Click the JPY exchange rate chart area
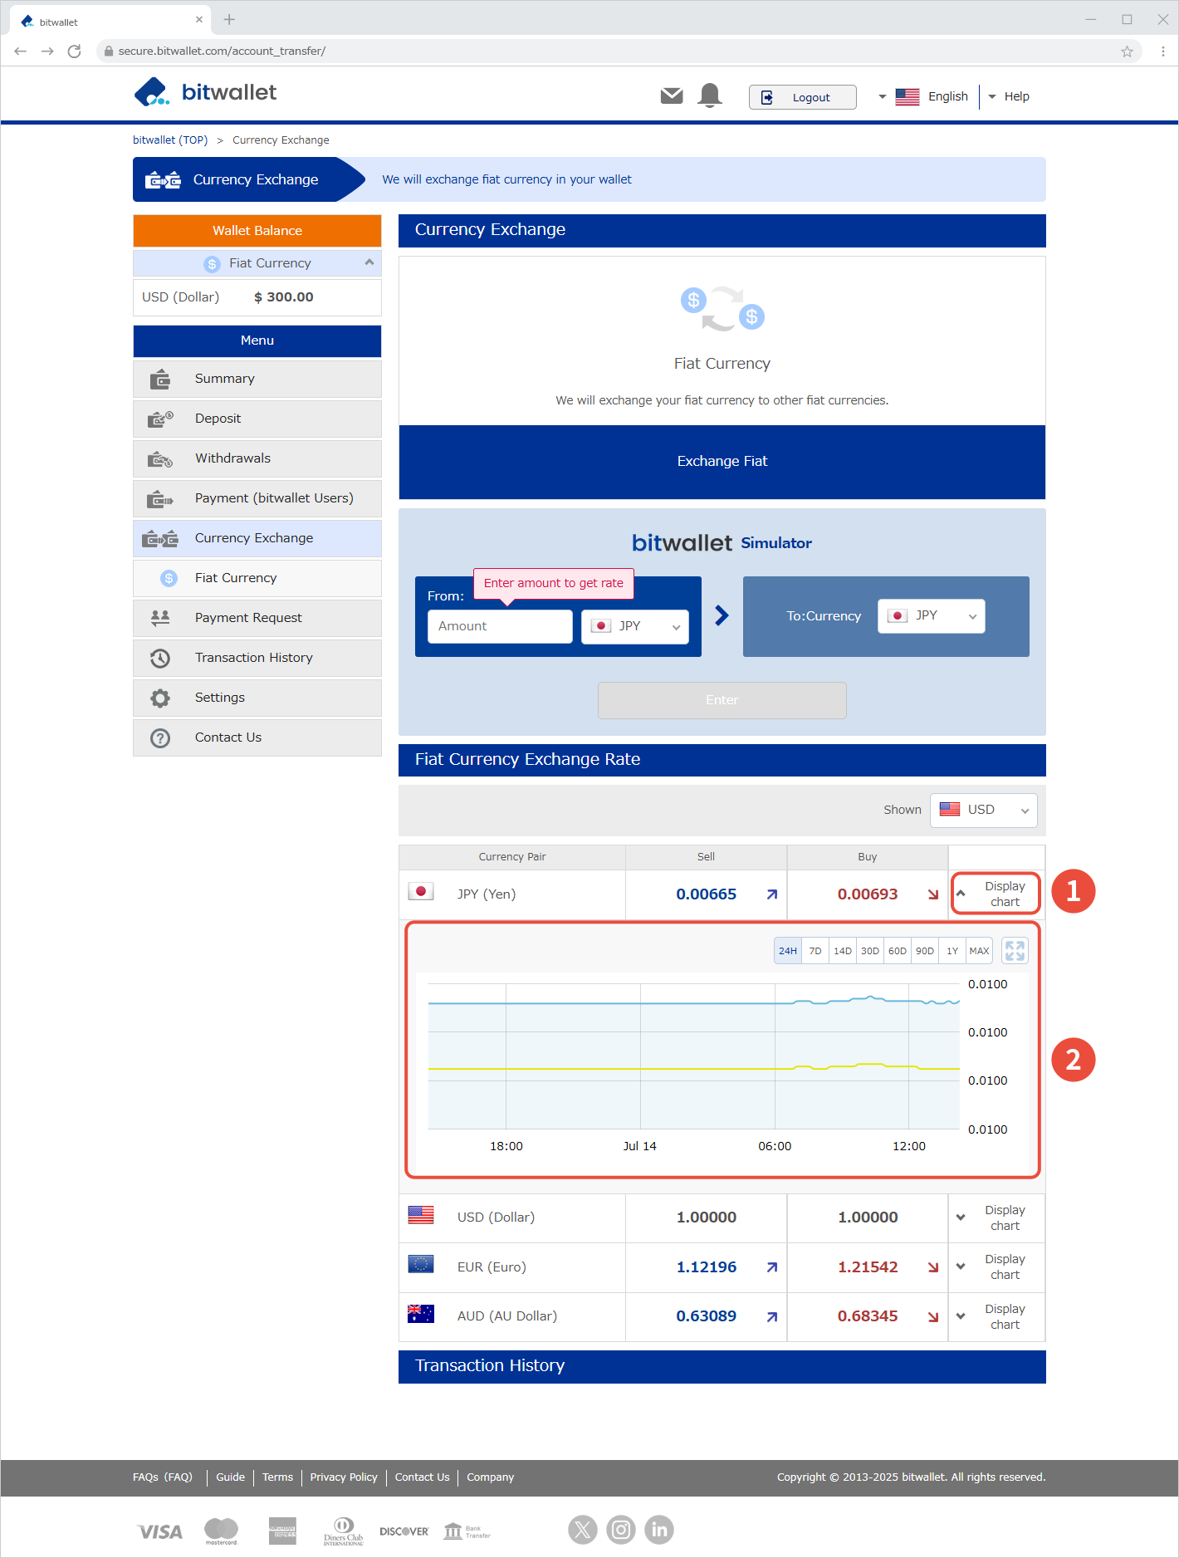 [x=693, y=1056]
